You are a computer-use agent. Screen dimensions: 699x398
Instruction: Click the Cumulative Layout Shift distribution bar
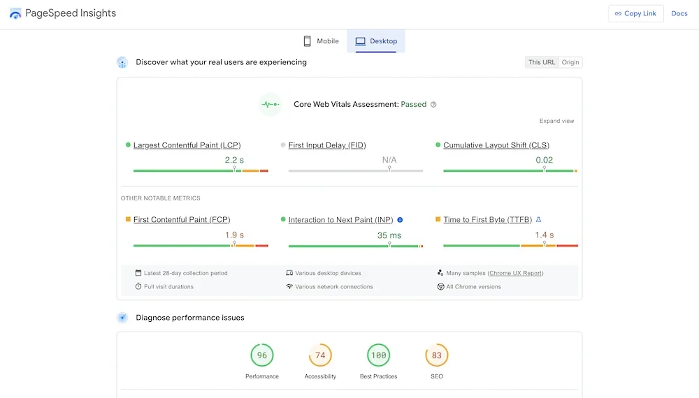tap(510, 170)
